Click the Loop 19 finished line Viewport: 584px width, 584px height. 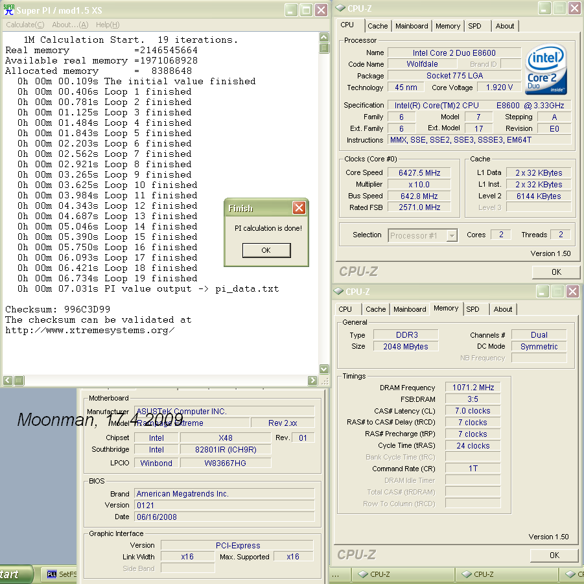pos(107,278)
